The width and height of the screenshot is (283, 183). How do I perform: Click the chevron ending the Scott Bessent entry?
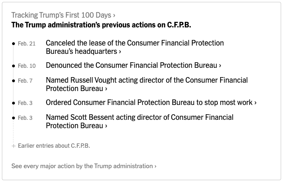click(106, 126)
